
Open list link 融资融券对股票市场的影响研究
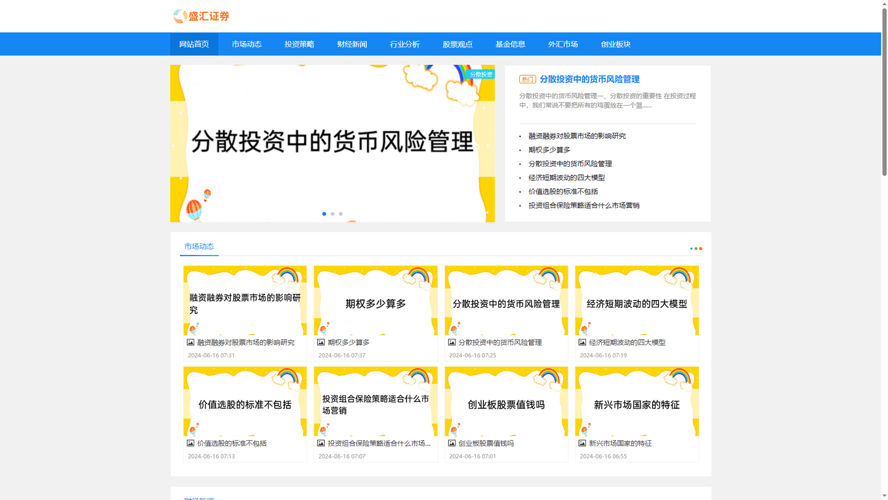pos(577,136)
